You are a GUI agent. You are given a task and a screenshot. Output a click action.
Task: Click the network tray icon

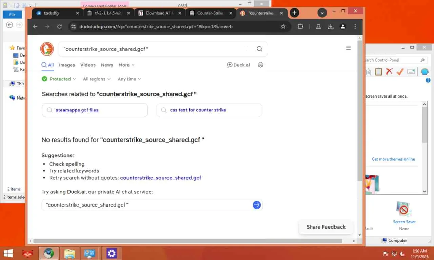click(x=394, y=254)
